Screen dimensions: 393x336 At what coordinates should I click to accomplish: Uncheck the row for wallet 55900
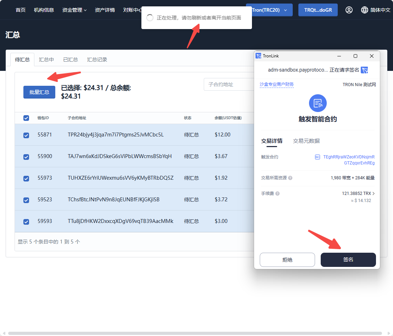coord(26,157)
